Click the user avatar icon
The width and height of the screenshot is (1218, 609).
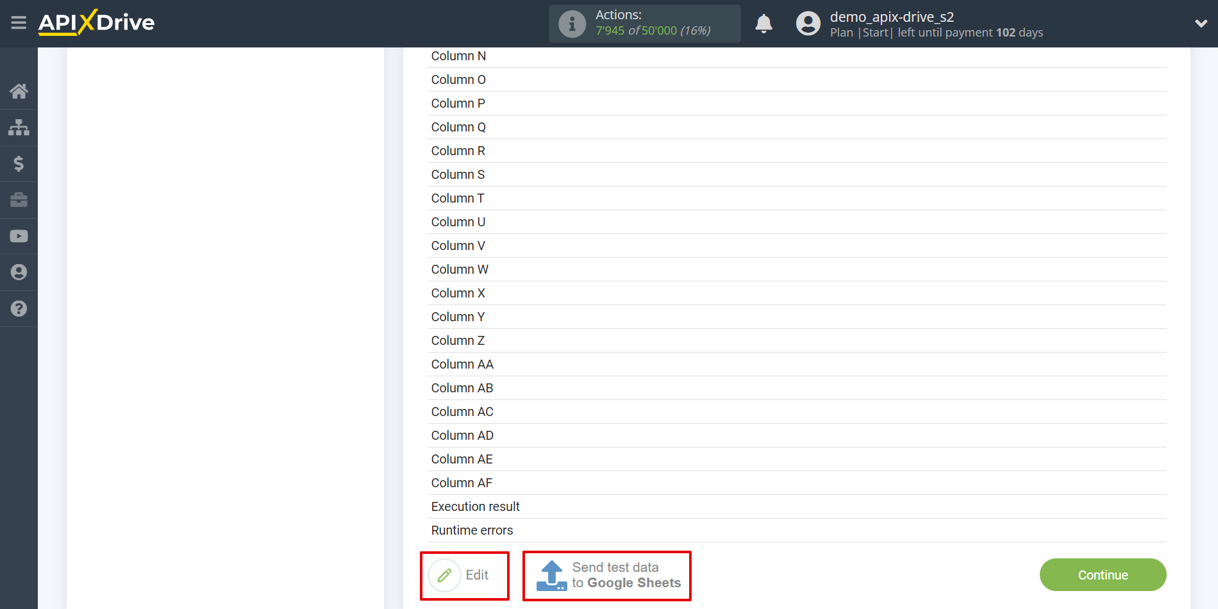[x=808, y=24]
